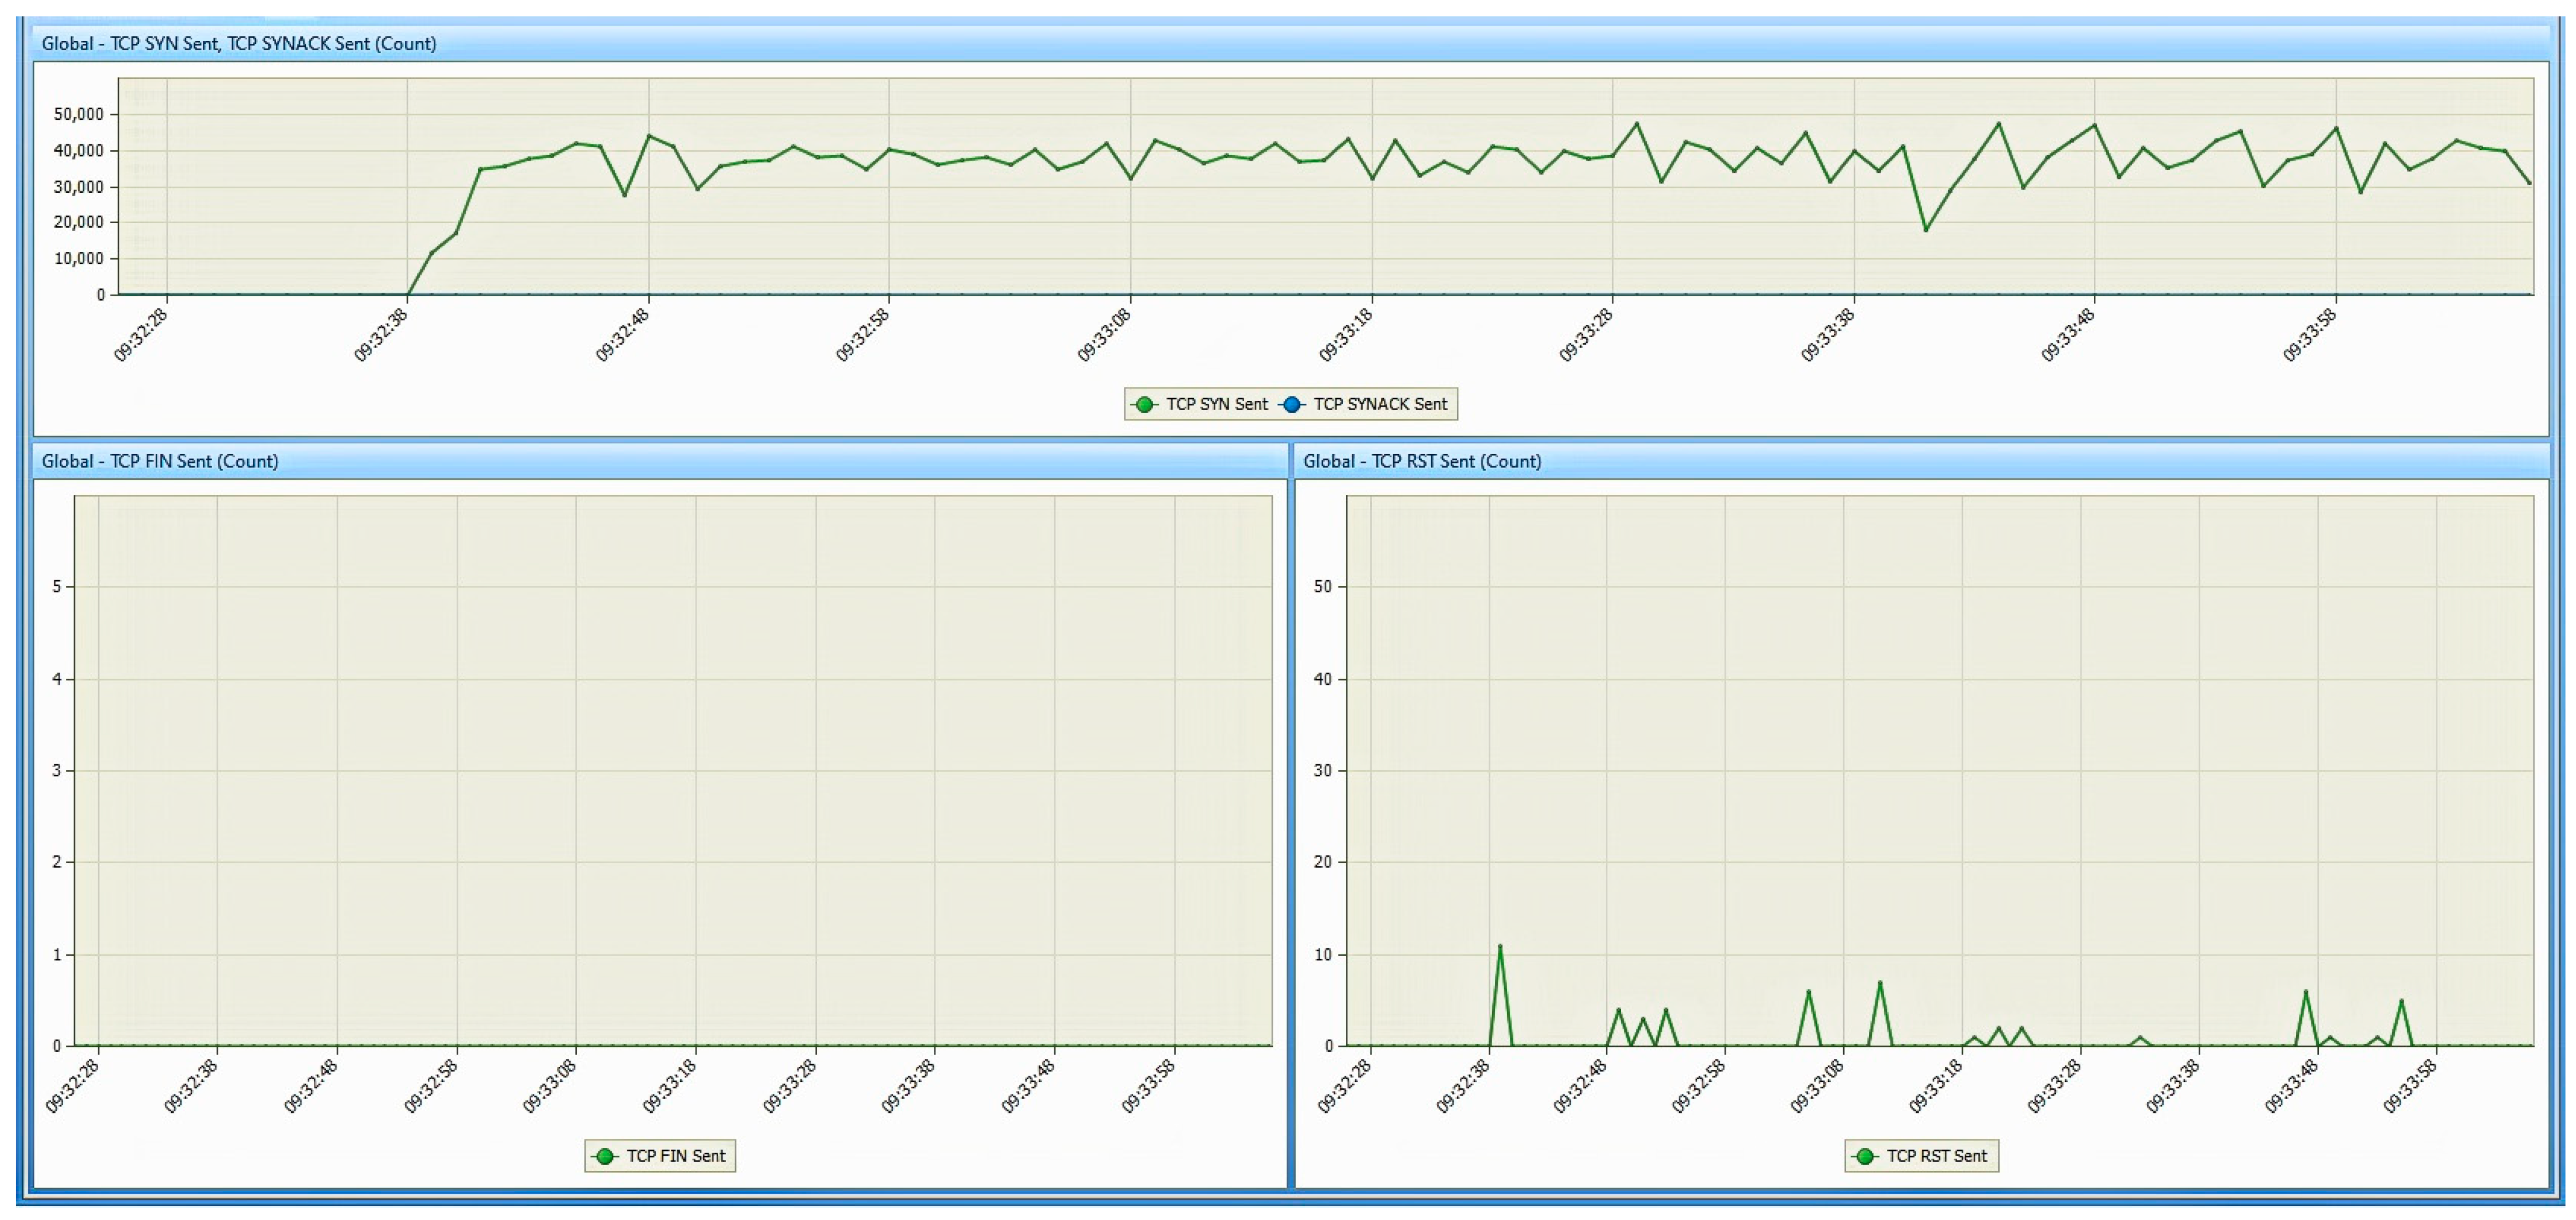2576x1220 pixels.
Task: Click the RST spike just after 09:33:08
Action: (x=1880, y=983)
